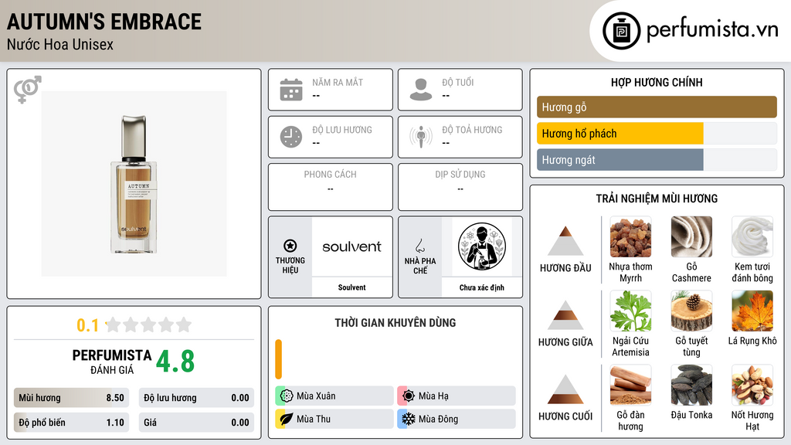This screenshot has width=791, height=445.
Task: Click the Chưa xác định perfumer label
Action: tap(482, 287)
